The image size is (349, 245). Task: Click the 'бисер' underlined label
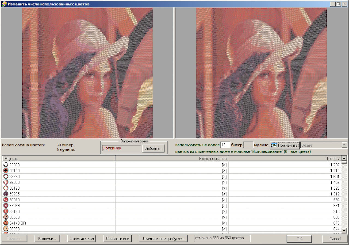237,145
